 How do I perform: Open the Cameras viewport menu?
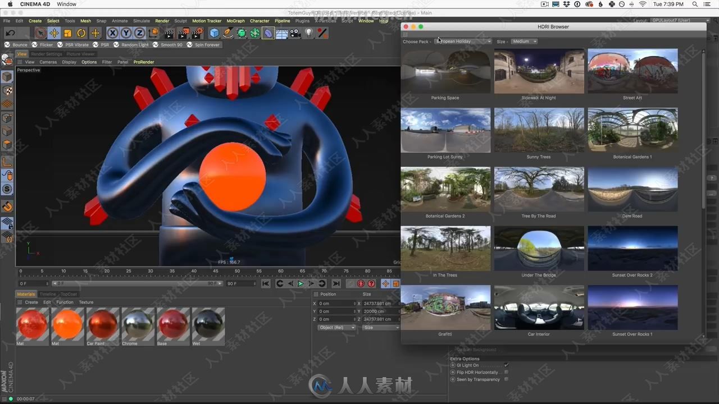tap(48, 62)
